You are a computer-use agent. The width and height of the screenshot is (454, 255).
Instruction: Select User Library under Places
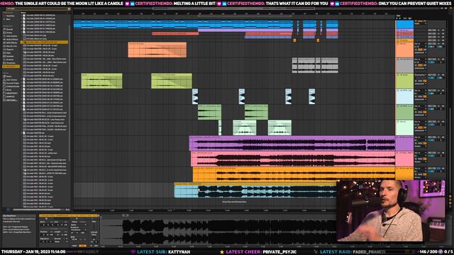coord(11,80)
